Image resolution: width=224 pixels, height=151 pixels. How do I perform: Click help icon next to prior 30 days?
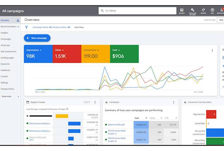click(67, 109)
